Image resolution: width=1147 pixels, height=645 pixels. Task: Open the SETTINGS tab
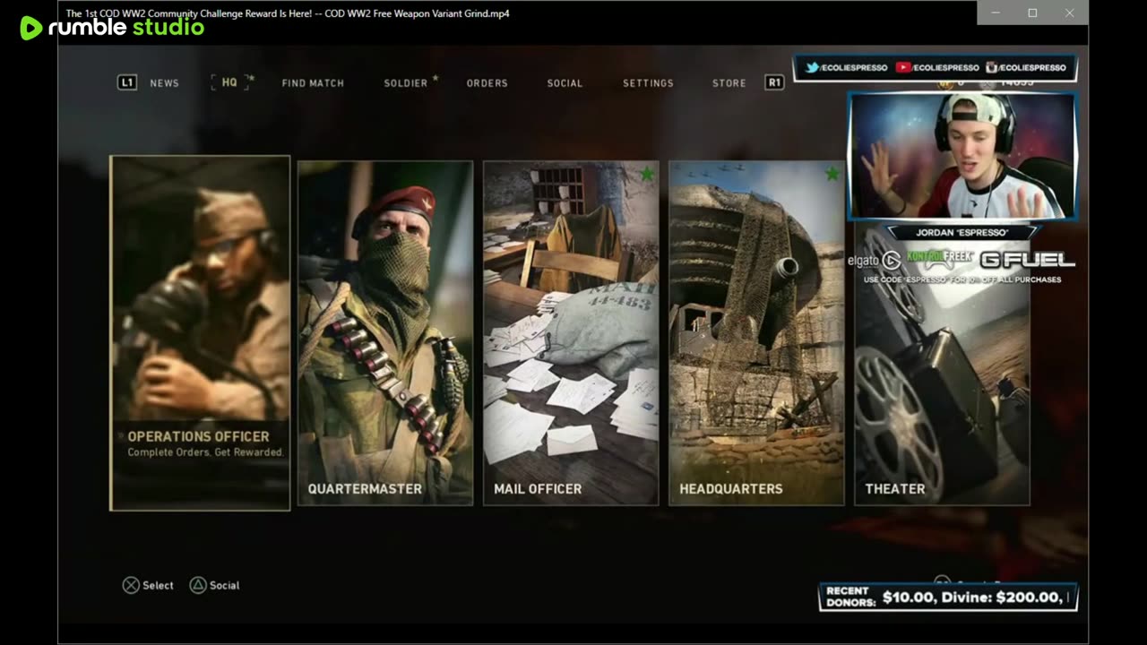click(x=648, y=83)
